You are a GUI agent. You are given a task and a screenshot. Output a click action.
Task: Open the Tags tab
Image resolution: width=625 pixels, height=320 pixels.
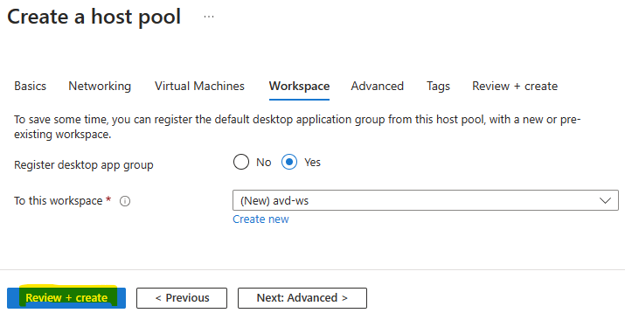point(438,86)
